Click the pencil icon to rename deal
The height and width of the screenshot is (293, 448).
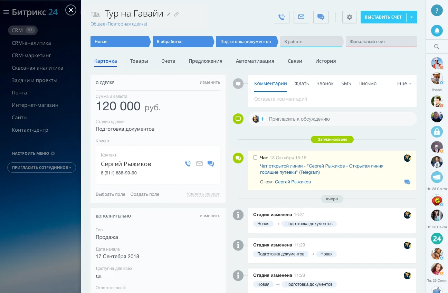point(169,14)
